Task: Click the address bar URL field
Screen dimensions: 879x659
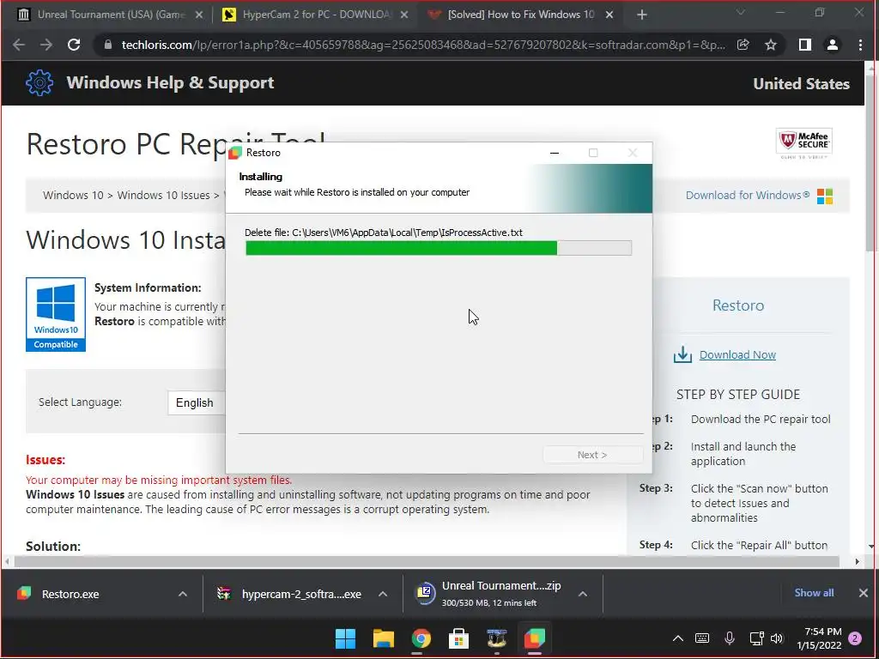Action: pos(423,45)
